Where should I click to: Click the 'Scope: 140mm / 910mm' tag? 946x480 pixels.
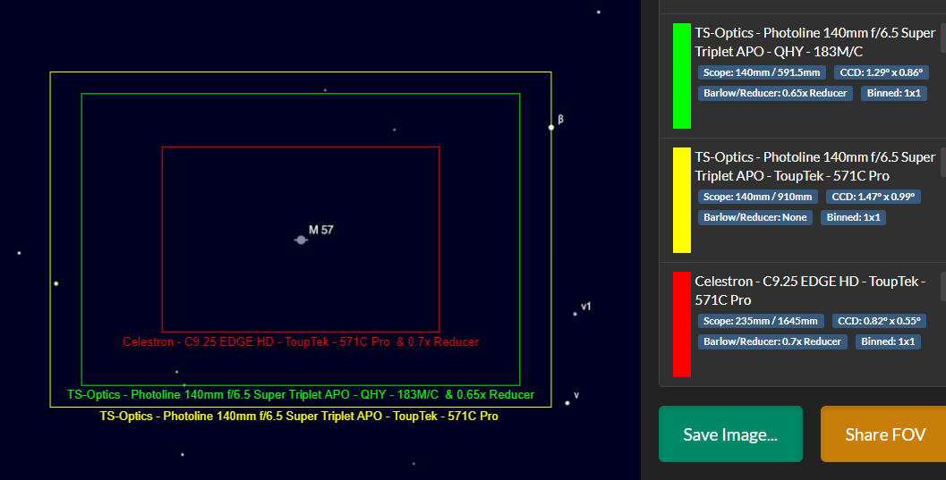(758, 197)
